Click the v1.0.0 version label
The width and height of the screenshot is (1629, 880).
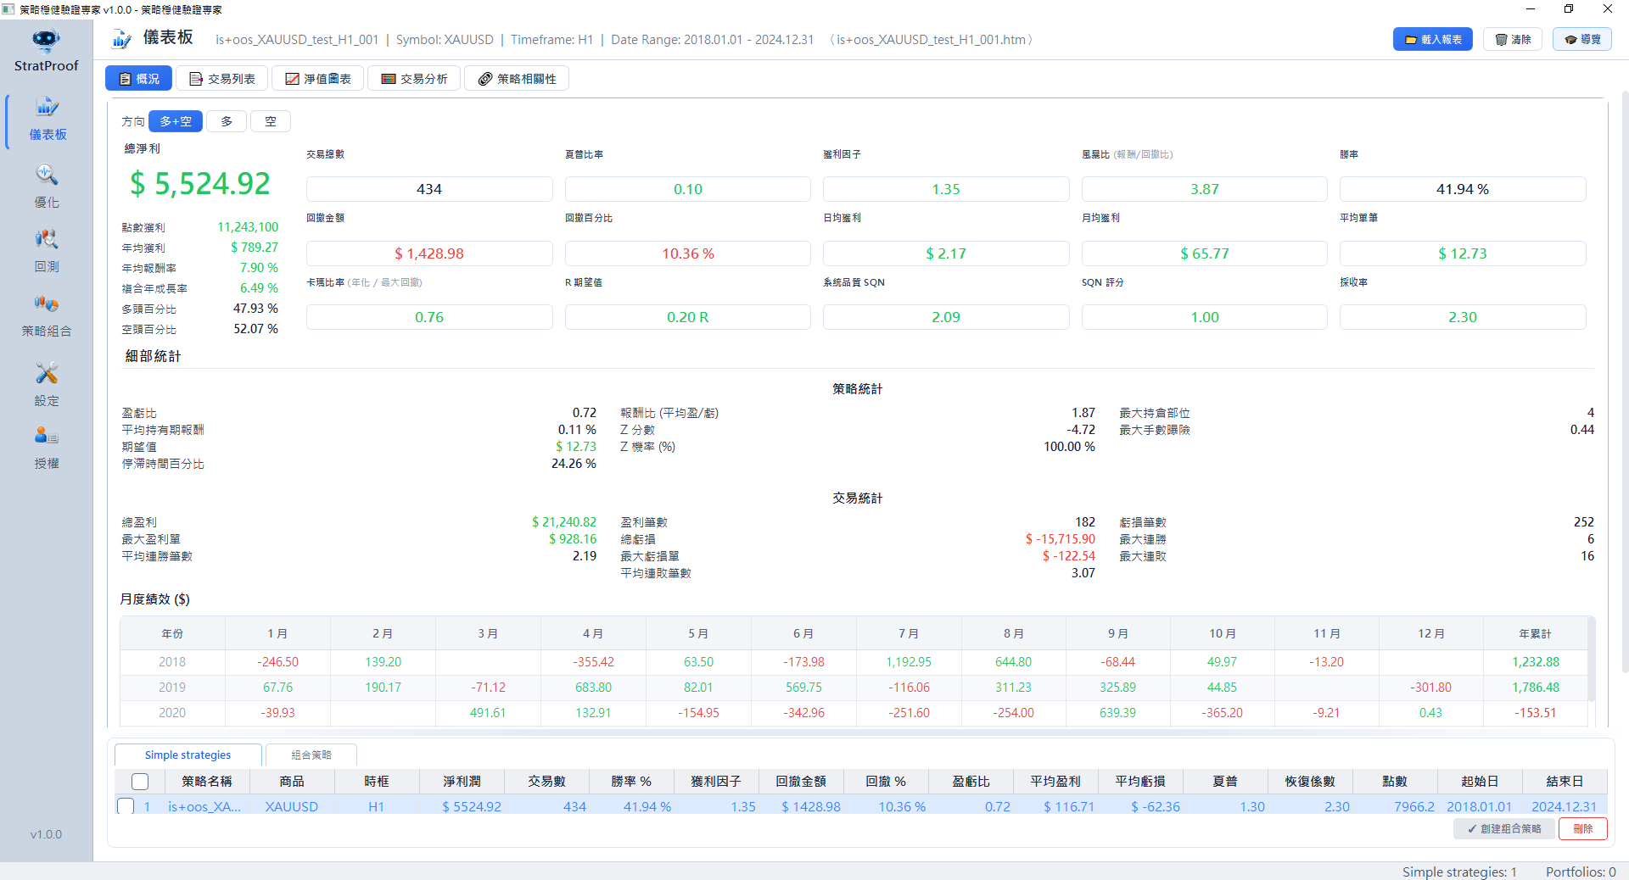pyautogui.click(x=46, y=834)
